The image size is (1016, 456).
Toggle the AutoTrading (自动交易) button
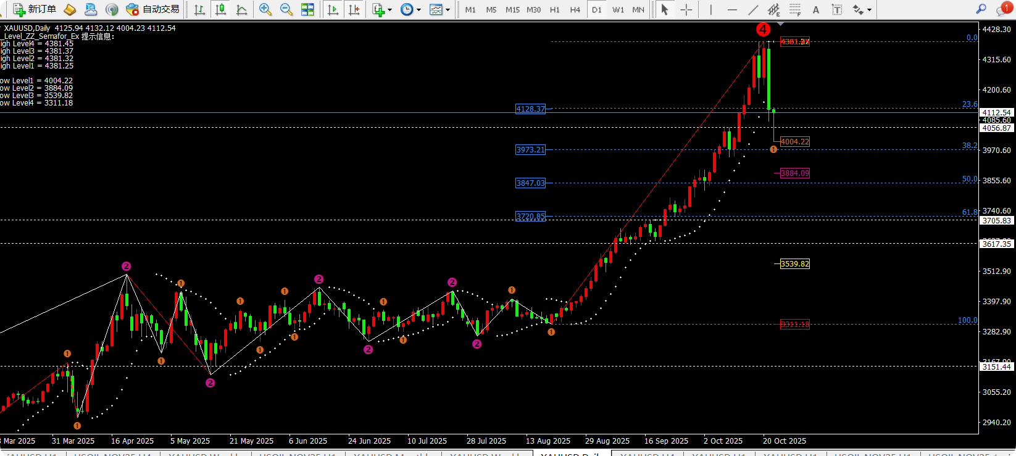152,9
